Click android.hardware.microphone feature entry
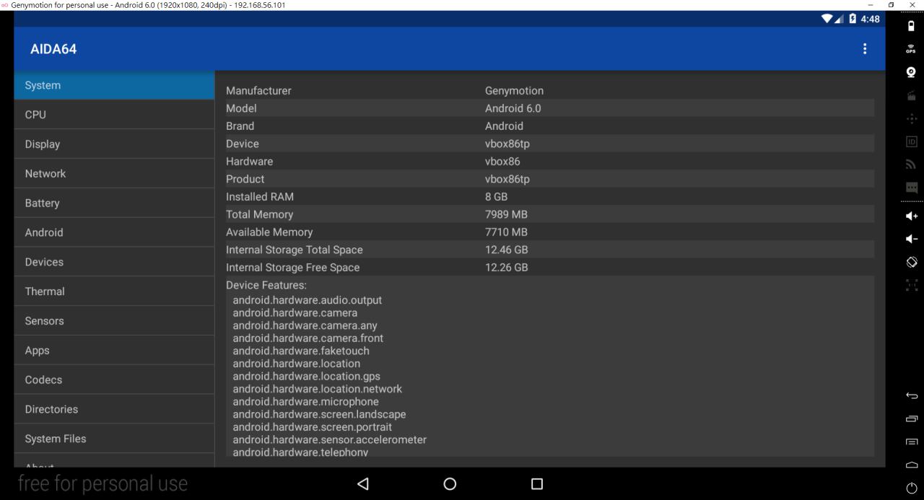Viewport: 924px width, 500px height. [305, 401]
